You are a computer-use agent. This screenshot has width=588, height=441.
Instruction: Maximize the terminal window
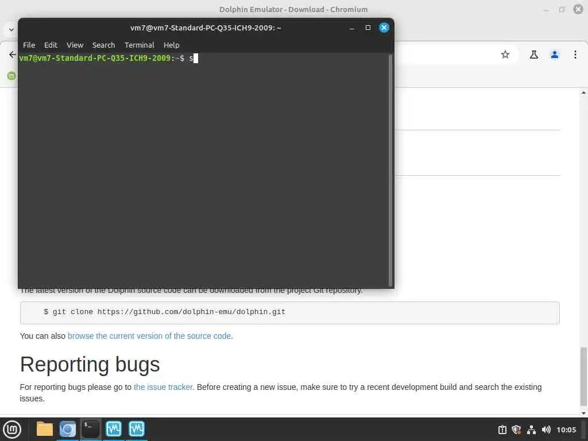point(368,28)
